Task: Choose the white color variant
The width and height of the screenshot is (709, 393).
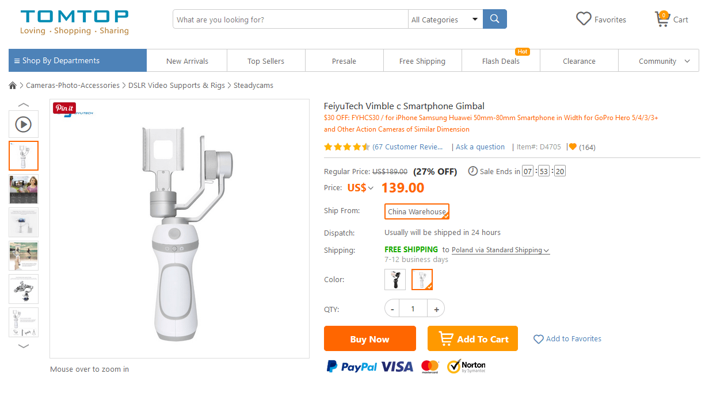Action: pos(422,279)
